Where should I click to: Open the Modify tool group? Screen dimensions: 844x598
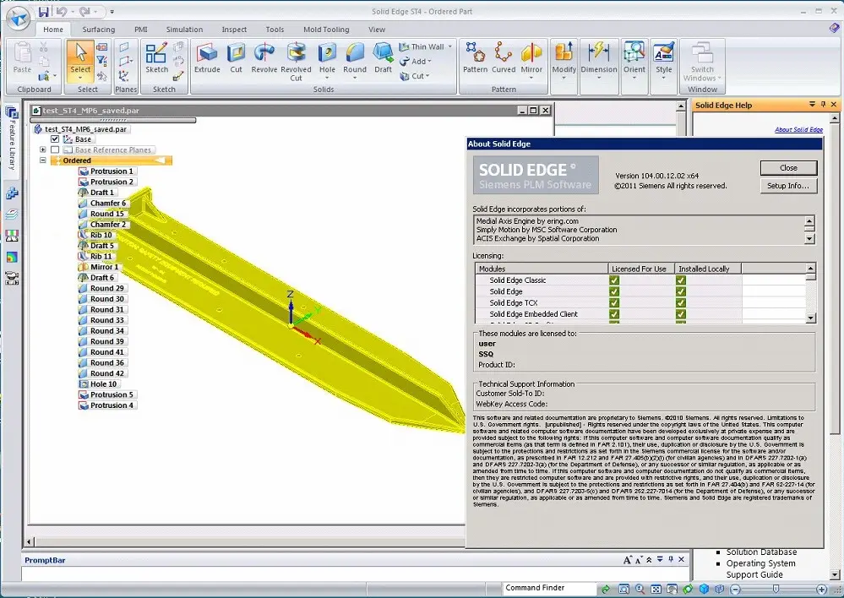(564, 61)
